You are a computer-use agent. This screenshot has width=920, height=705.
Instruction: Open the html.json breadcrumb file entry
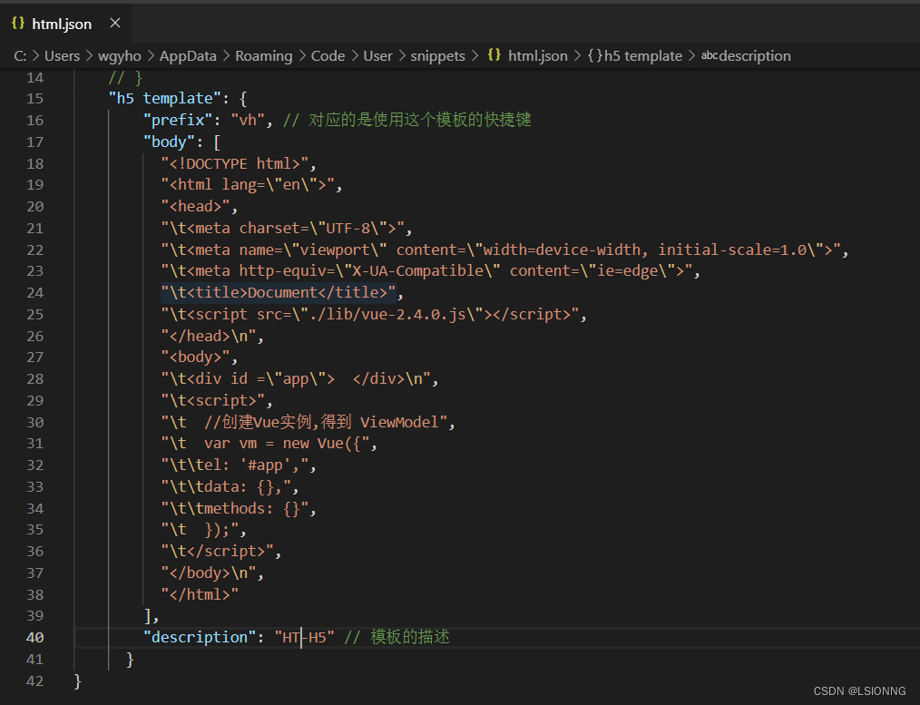click(538, 55)
